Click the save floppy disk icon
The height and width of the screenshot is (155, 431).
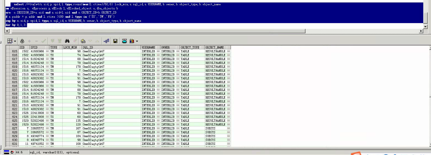(115, 41)
